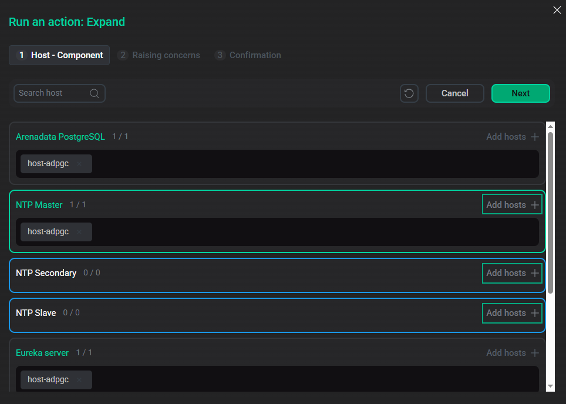Close the Expand action dialog with X

pyautogui.click(x=557, y=10)
